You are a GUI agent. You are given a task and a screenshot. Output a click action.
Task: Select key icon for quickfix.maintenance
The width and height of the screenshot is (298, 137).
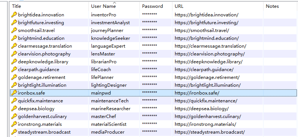click(x=14, y=101)
